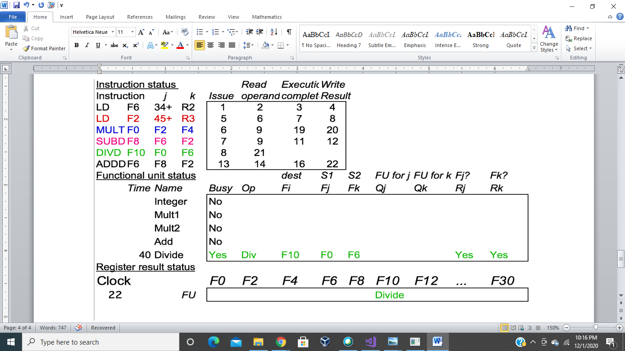Switch to the Page Layout tab
The height and width of the screenshot is (351, 625).
(100, 17)
